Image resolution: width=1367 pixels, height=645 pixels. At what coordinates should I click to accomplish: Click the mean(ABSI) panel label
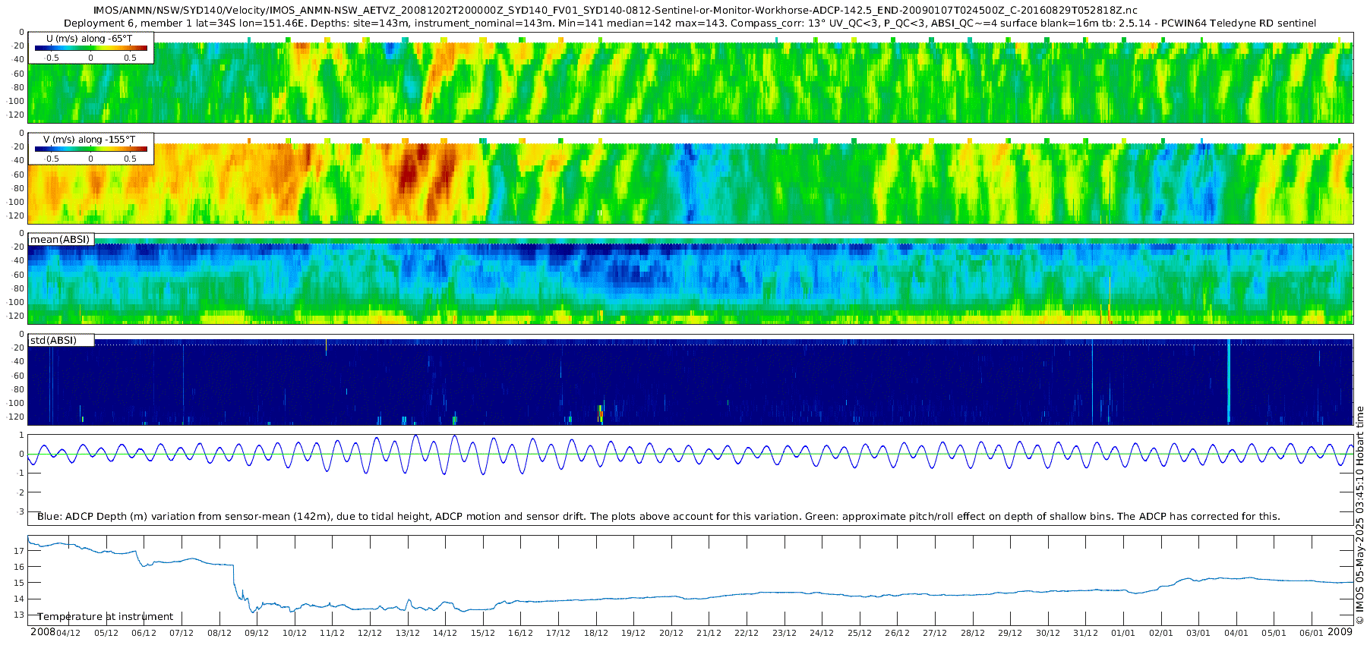[x=61, y=239]
